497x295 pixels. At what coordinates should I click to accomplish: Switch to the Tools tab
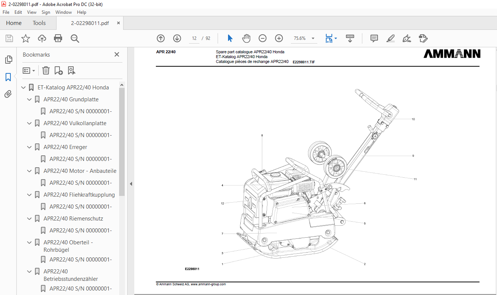39,23
